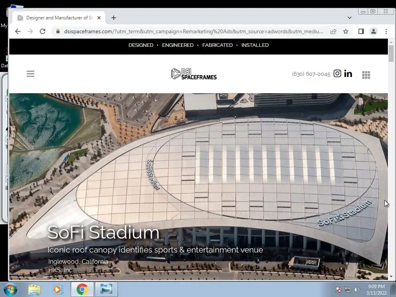Open Windows Explorer from the taskbar
Image resolution: width=396 pixels, height=297 pixels.
click(x=34, y=289)
